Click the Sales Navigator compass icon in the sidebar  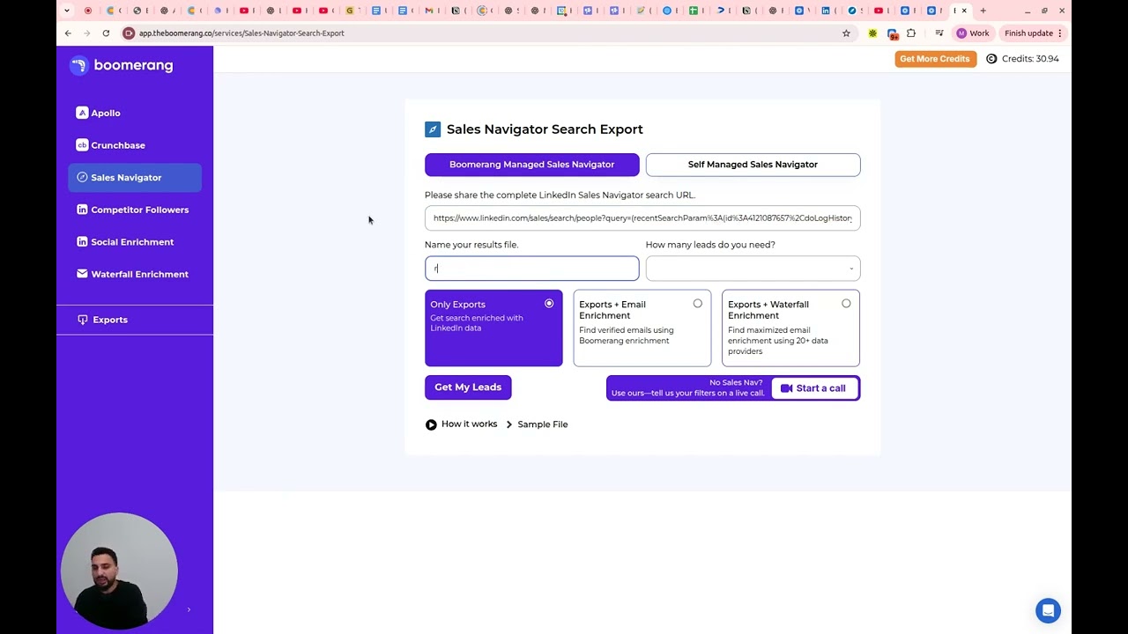tap(82, 177)
